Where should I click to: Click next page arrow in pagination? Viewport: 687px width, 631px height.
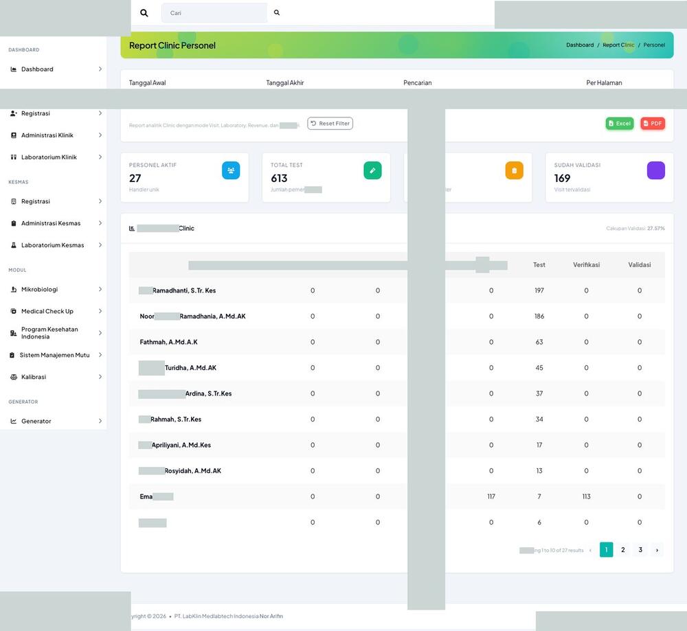click(x=657, y=550)
